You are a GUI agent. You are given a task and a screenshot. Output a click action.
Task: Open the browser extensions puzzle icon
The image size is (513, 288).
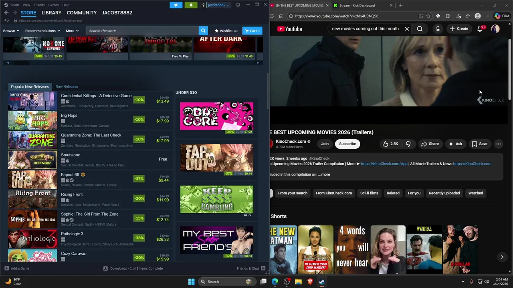coord(448,16)
